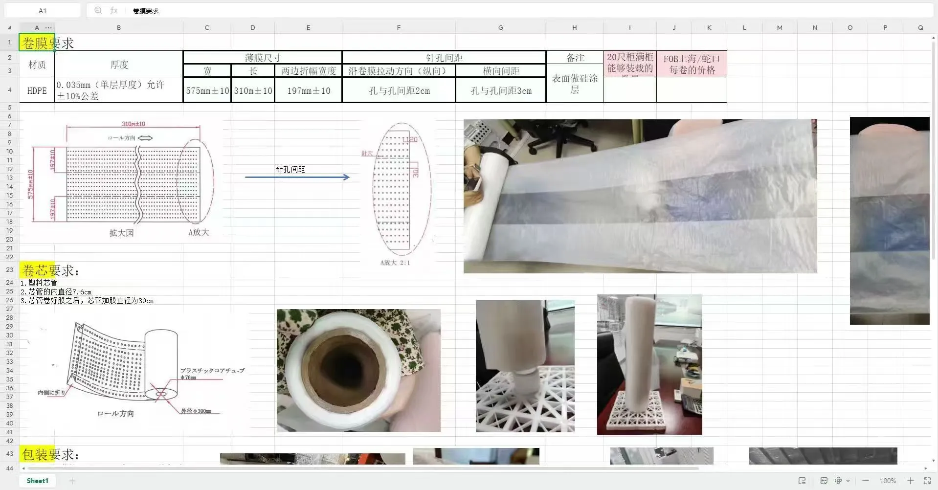Select the 卷膜要求 title cell A1
The image size is (938, 490).
coord(37,43)
